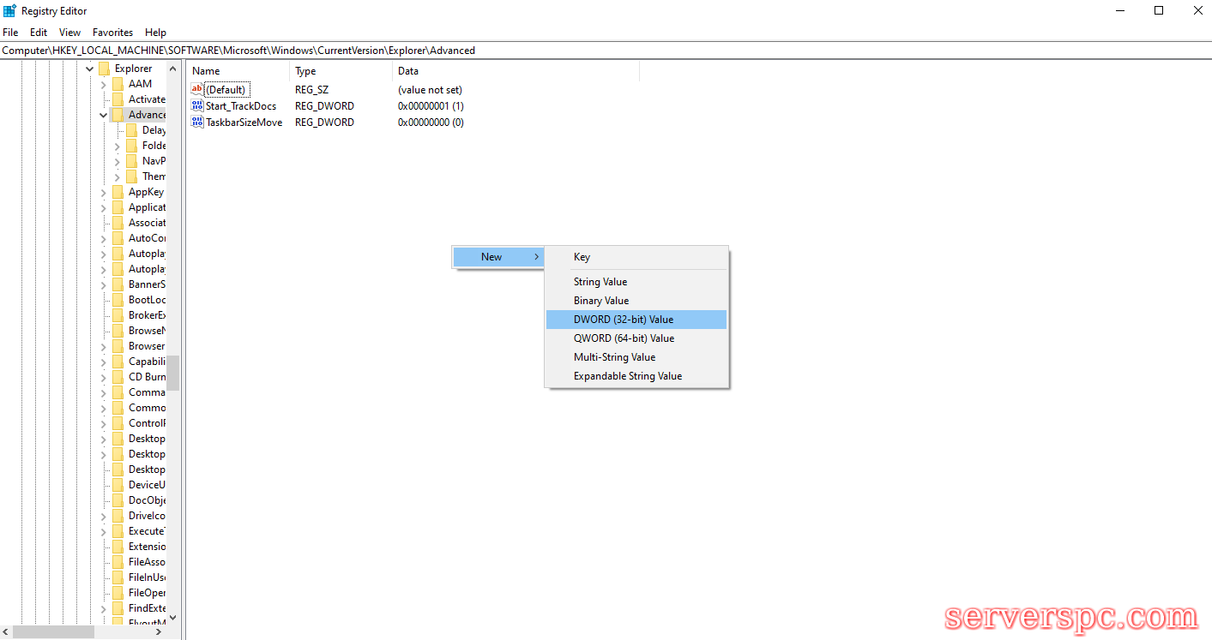
Task: Select the Explorer folder icon in tree
Action: pos(104,69)
